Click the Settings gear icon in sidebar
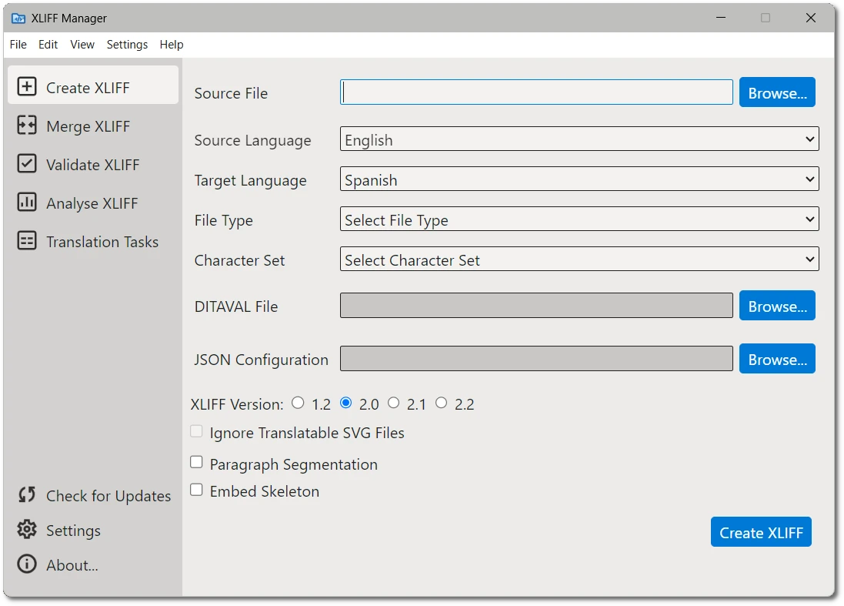Viewport: 844px width, 606px height. (x=27, y=530)
